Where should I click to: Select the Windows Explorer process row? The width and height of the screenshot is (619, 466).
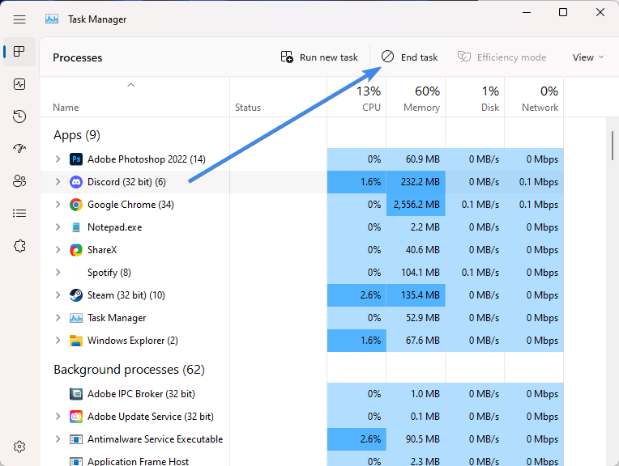point(132,341)
